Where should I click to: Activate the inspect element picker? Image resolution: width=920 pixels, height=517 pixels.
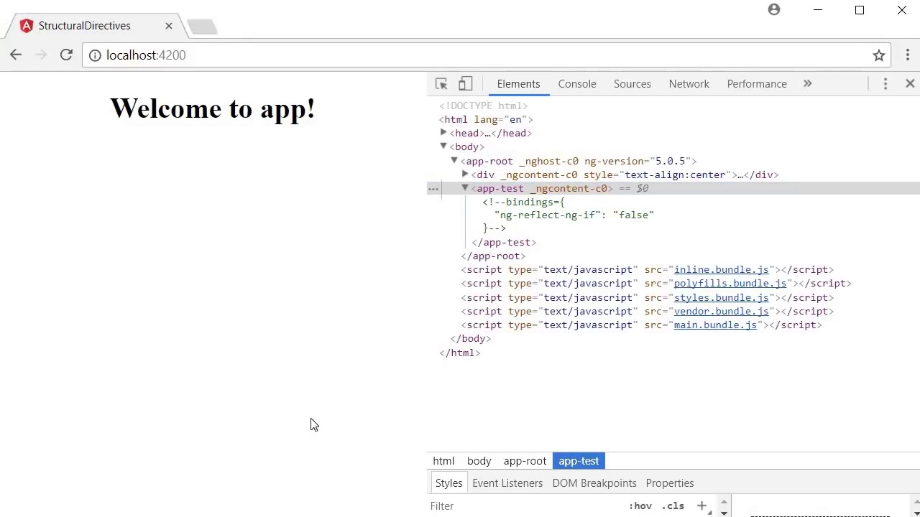[441, 84]
